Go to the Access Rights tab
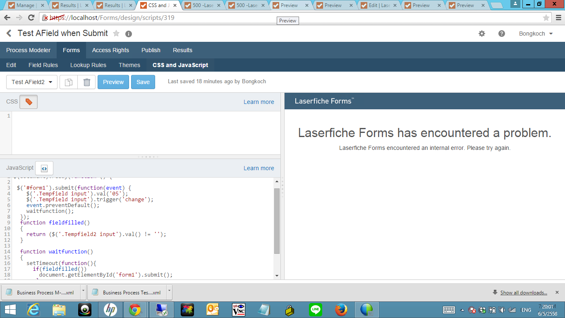Viewport: 565px width, 318px height. pos(110,50)
